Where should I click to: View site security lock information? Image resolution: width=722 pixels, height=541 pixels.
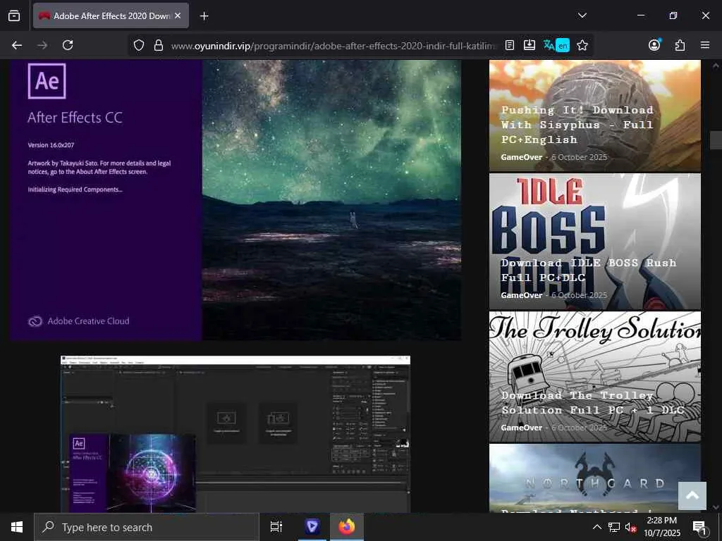[x=159, y=45]
